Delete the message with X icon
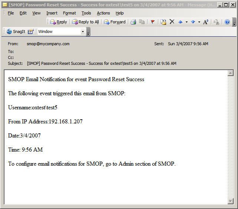This screenshot has height=209, width=238. click(x=172, y=22)
